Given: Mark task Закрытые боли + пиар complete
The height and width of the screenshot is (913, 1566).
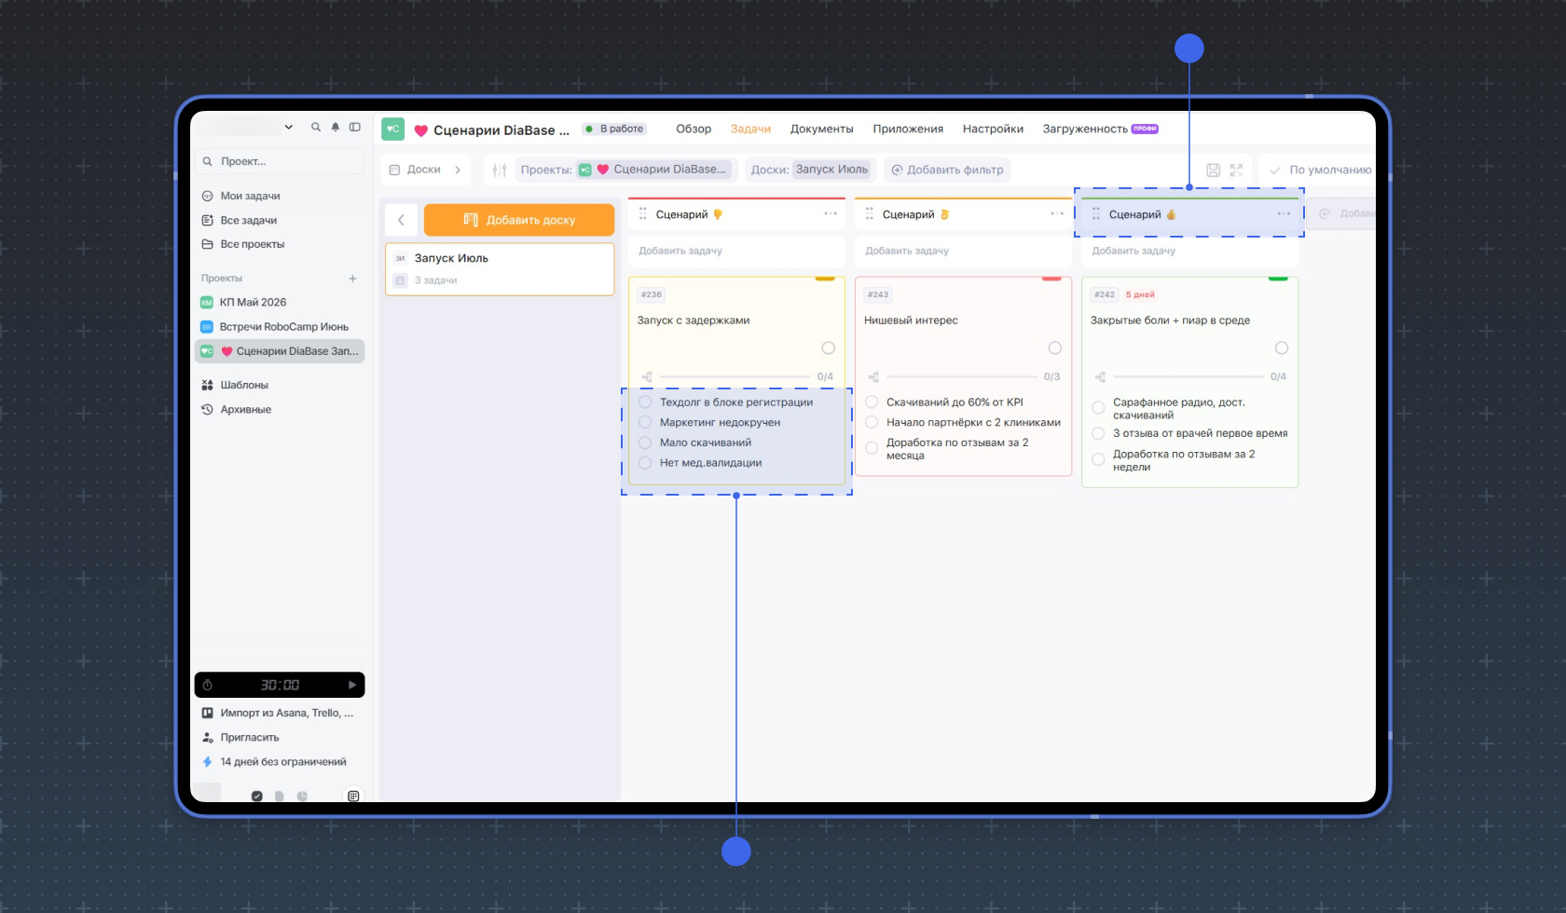Looking at the screenshot, I should point(1281,348).
